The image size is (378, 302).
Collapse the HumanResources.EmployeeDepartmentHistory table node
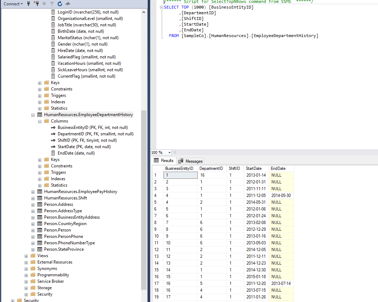coord(33,115)
